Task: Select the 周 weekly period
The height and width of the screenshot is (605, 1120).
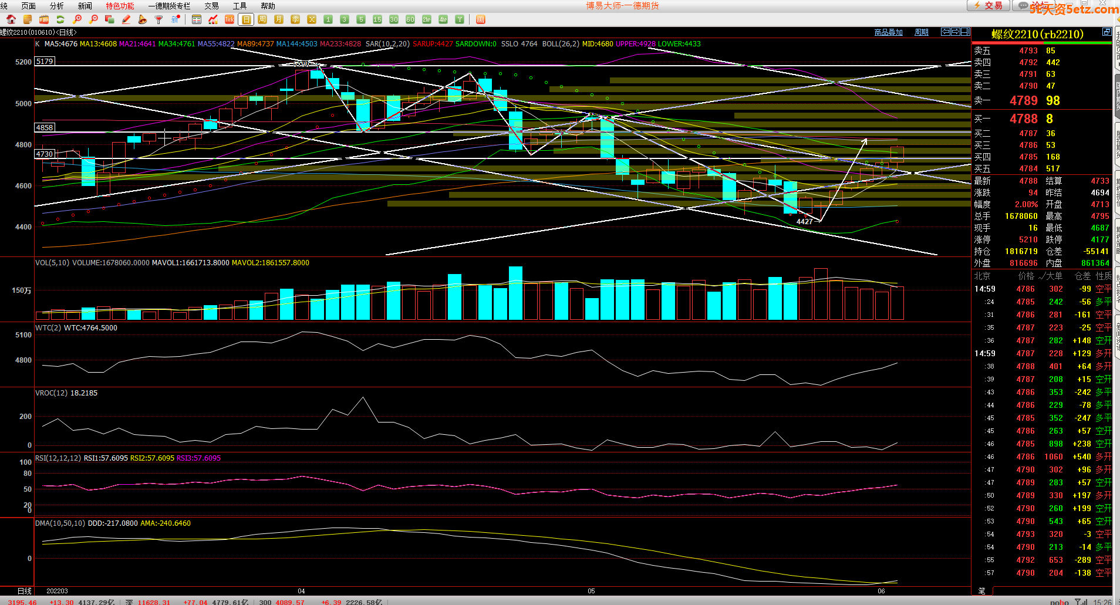Action: click(262, 19)
